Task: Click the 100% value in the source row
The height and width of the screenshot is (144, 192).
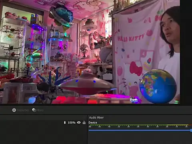Action: click(x=72, y=122)
